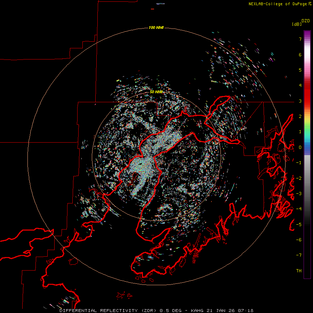This screenshot has height=313, width=313.
Task: Select the "TH" threshold label on the scale
Action: [x=299, y=271]
